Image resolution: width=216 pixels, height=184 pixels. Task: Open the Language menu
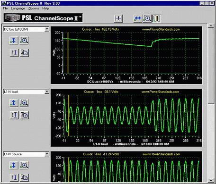(18, 8)
